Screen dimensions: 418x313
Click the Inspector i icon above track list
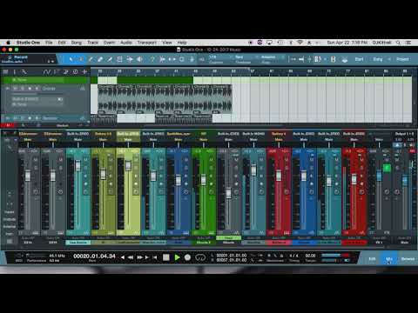(15, 71)
